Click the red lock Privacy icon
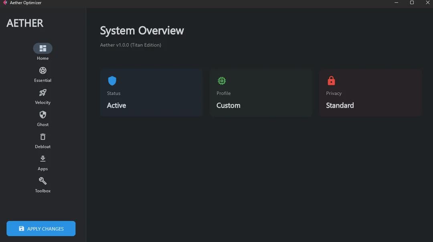Image resolution: width=433 pixels, height=242 pixels. pyautogui.click(x=331, y=81)
